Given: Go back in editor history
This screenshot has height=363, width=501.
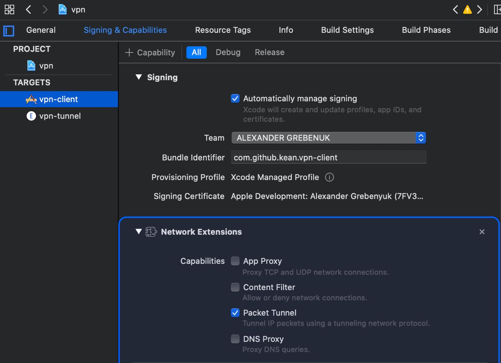Looking at the screenshot, I should 29,9.
